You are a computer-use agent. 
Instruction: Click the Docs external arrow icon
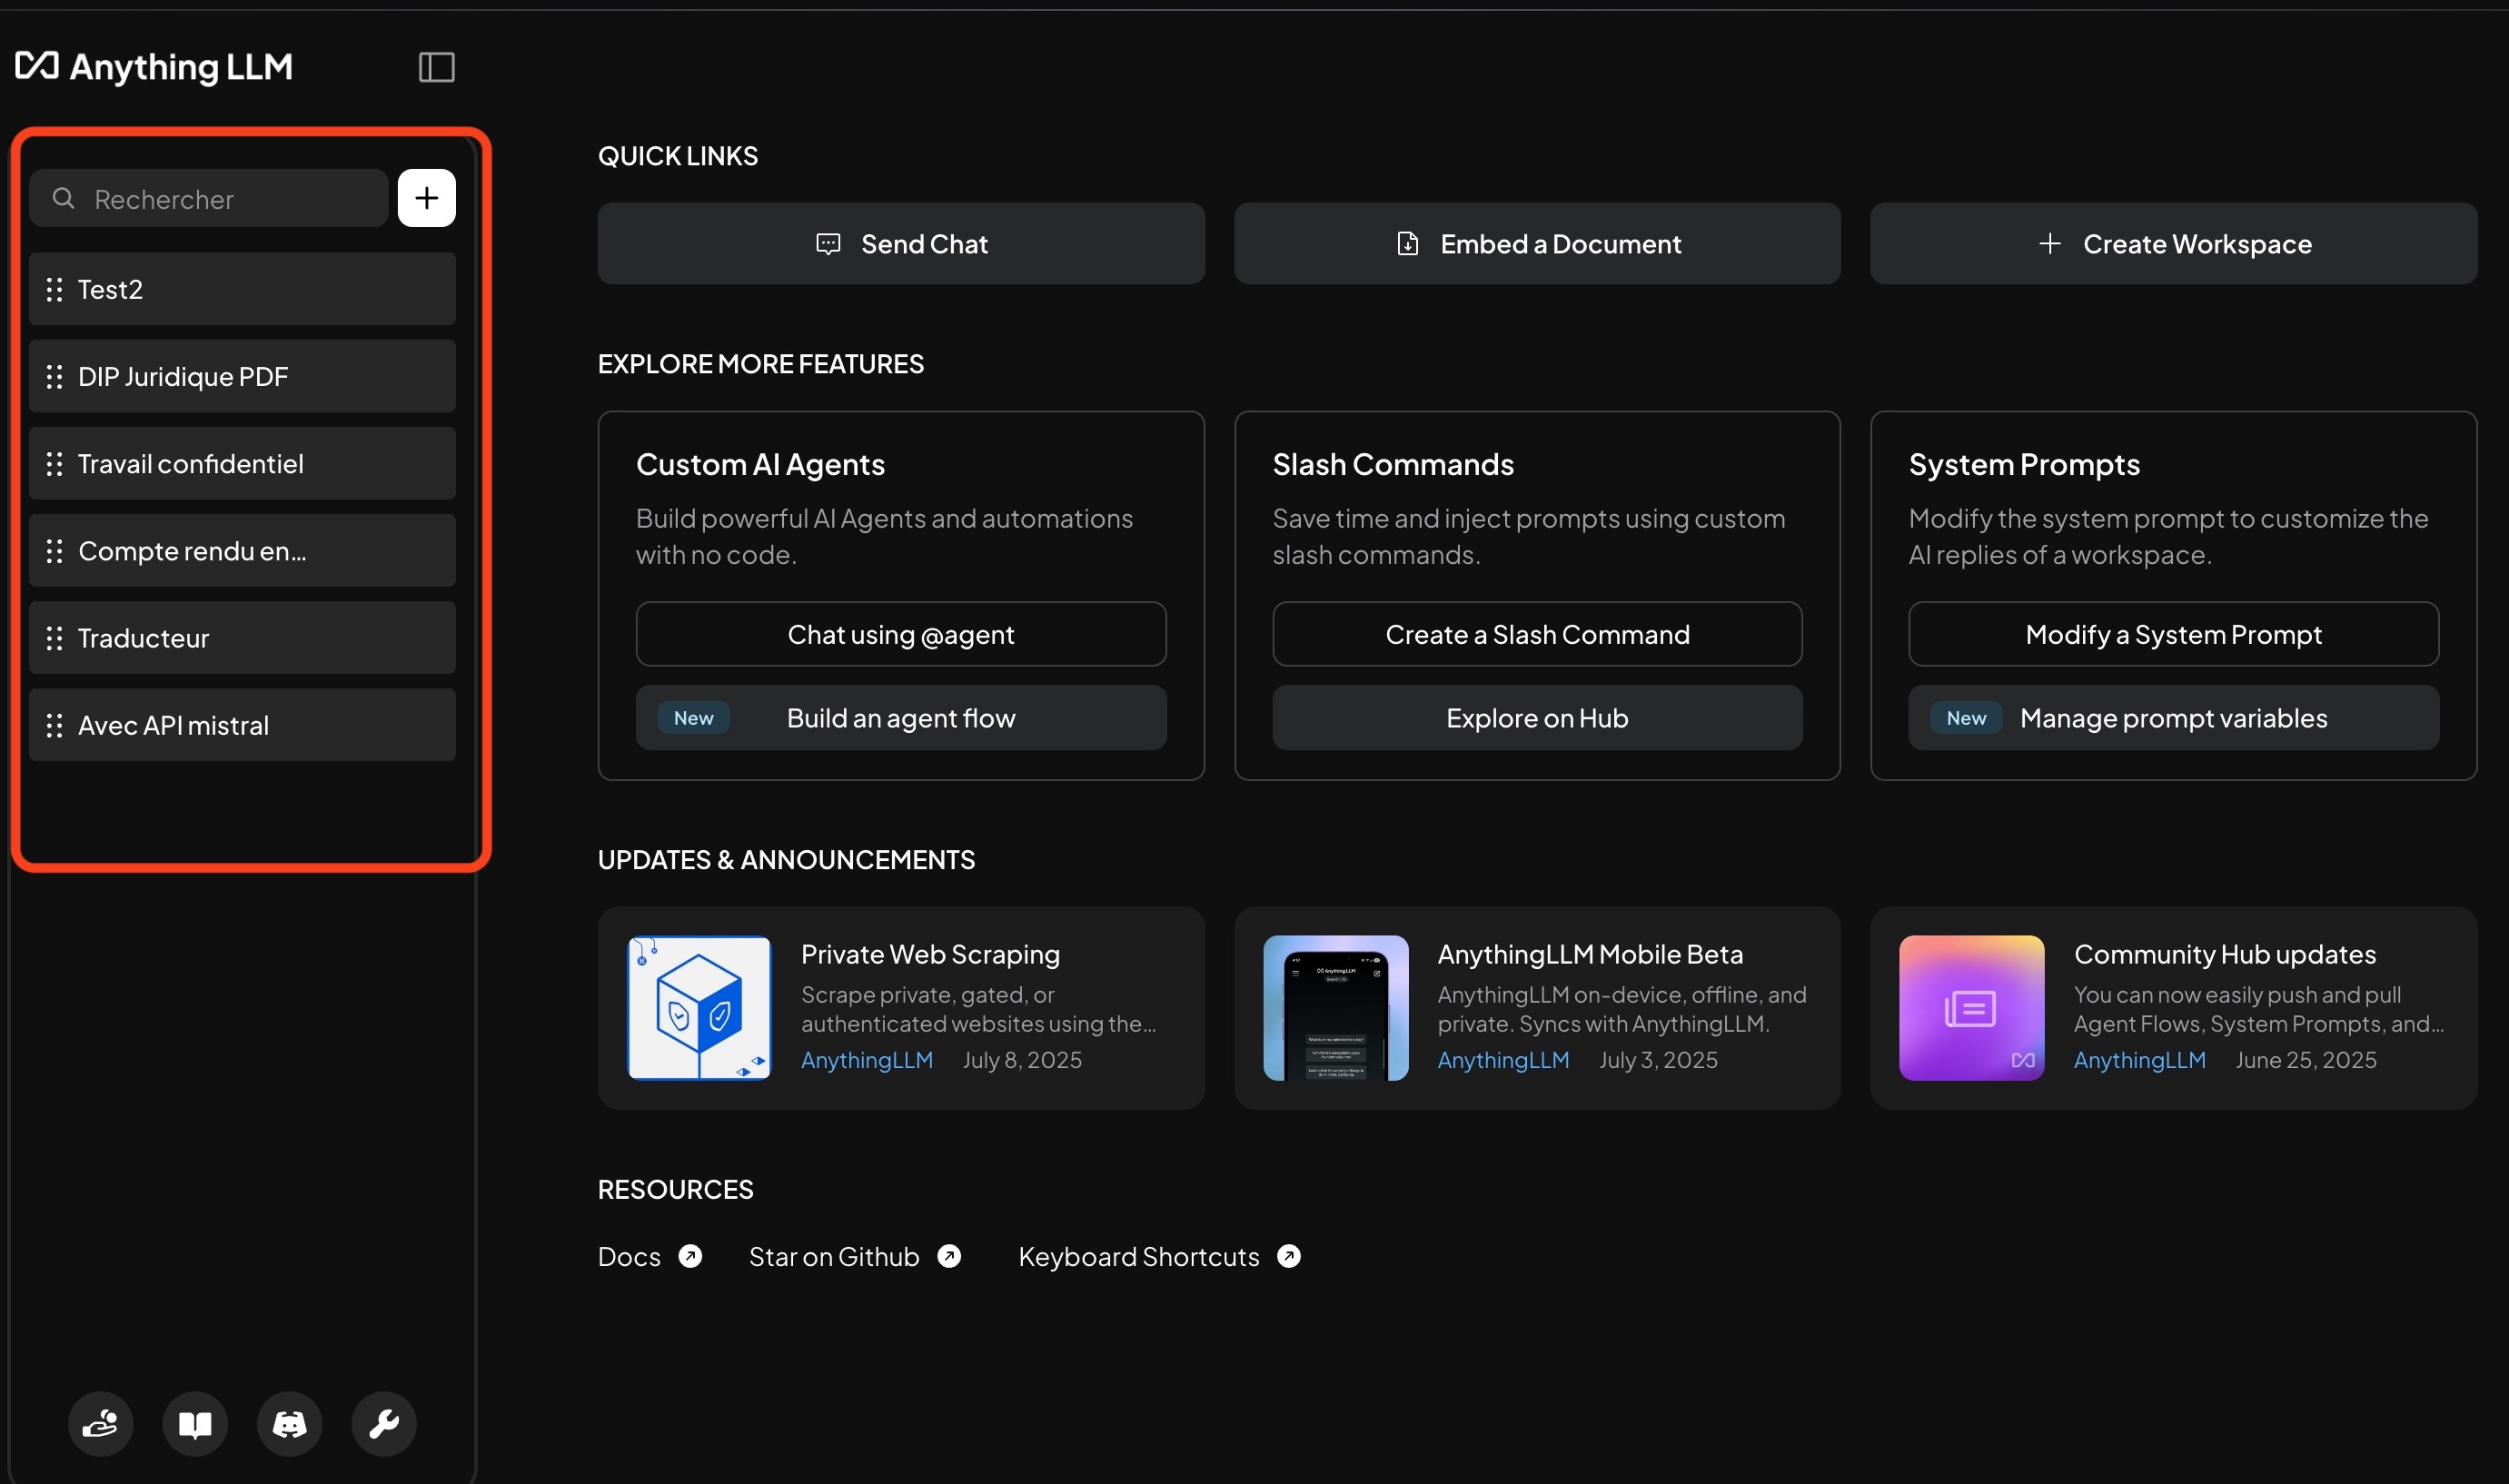(x=690, y=1256)
